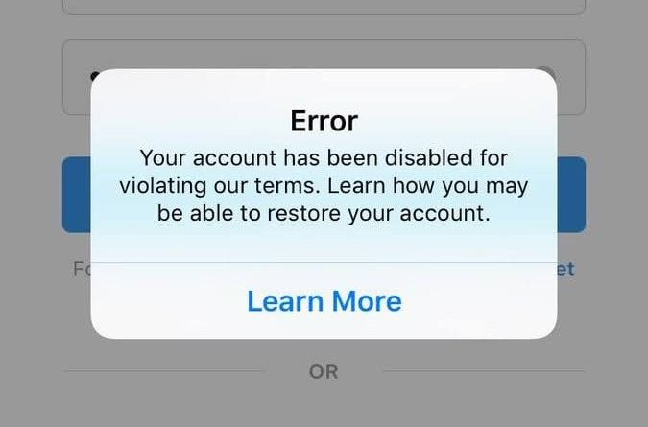Viewport: 648px width, 427px height.
Task: Click the word 'Learn' in the dialog button
Action: pyautogui.click(x=285, y=301)
